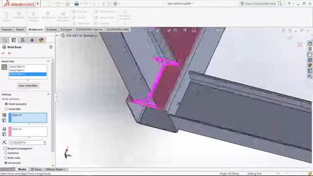Open the dropdown arrow next to Print icon
313x176 pixels.
click(81, 3)
